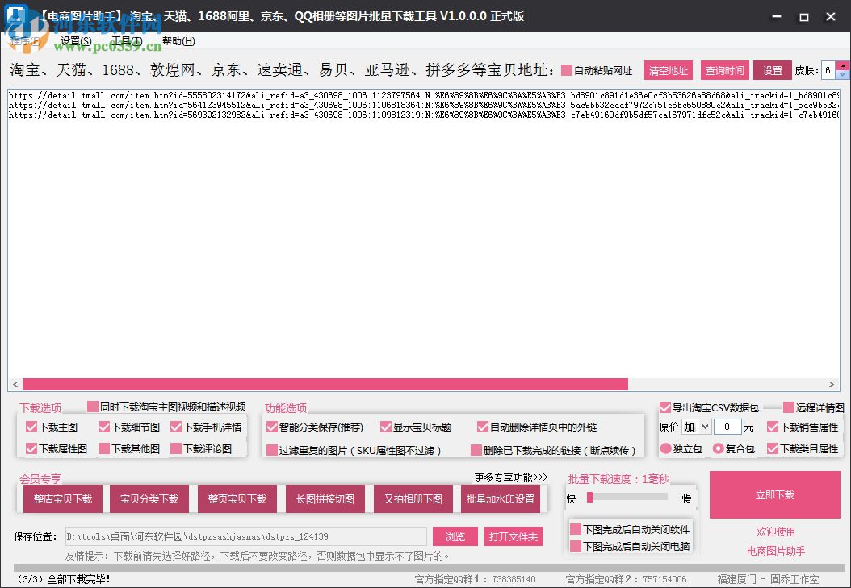Viewport: 851px width, 588px height.
Task: Click the 浏览 button
Action: (x=455, y=536)
